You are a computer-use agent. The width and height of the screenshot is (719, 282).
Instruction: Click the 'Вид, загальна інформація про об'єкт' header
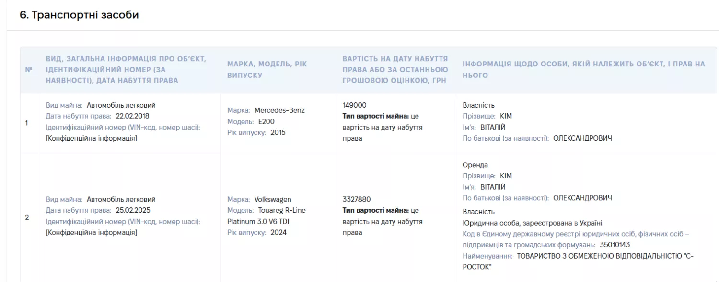point(126,70)
